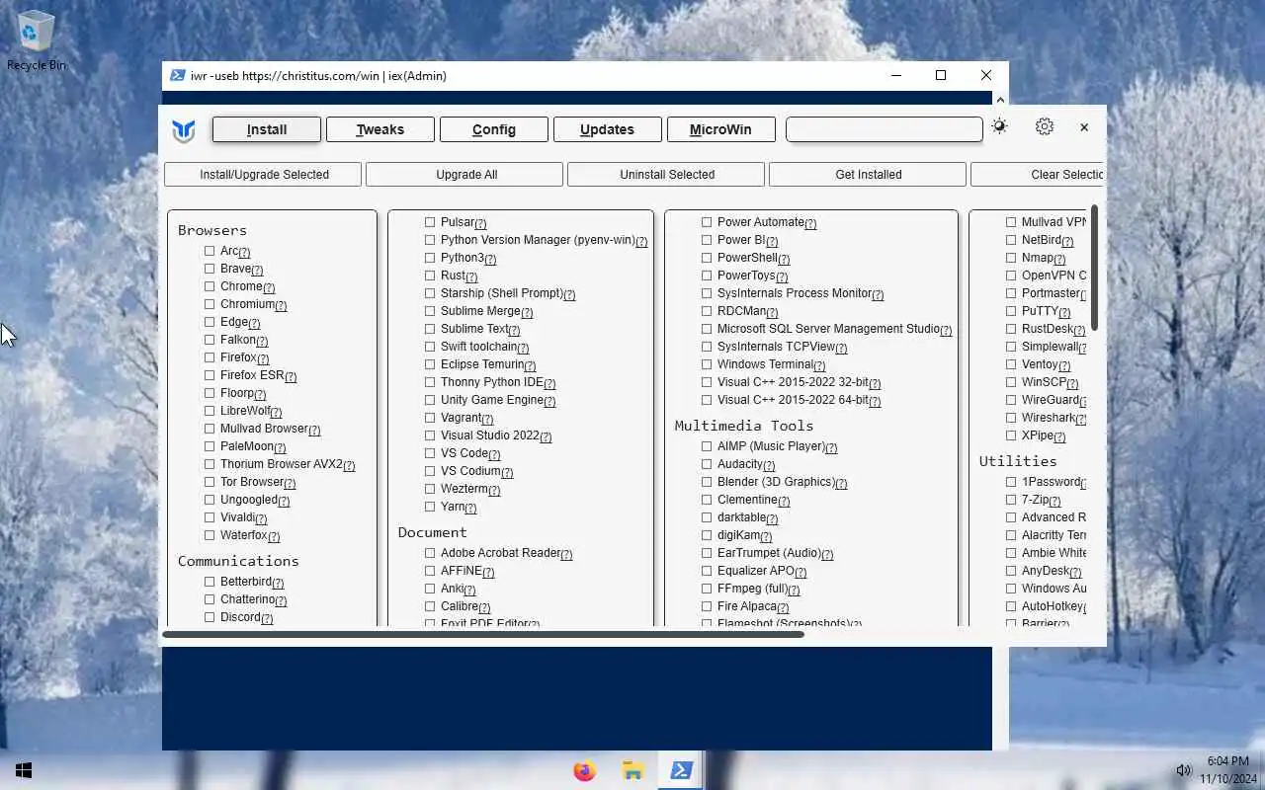Viewport: 1265px width, 790px height.
Task: Open the Windows Start menu
Action: point(24,770)
